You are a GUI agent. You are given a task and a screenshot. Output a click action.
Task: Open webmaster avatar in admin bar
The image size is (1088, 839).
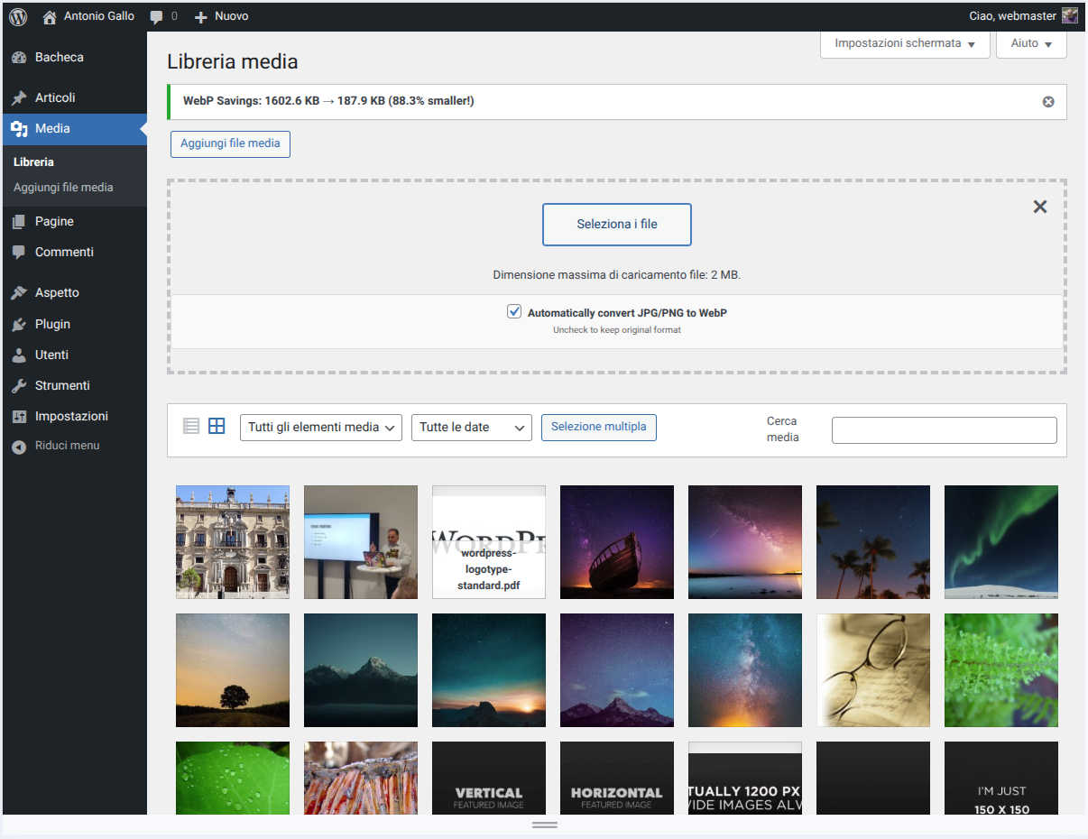pos(1070,16)
